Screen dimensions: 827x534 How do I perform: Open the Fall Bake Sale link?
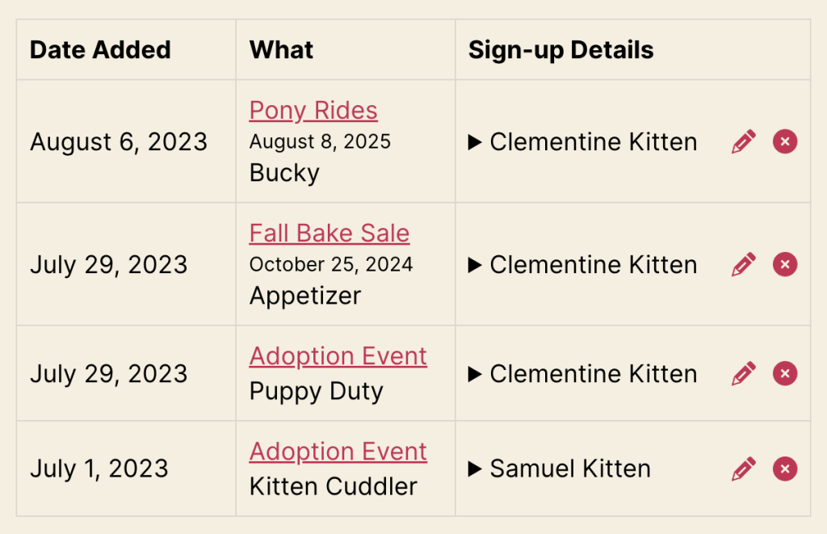[330, 233]
